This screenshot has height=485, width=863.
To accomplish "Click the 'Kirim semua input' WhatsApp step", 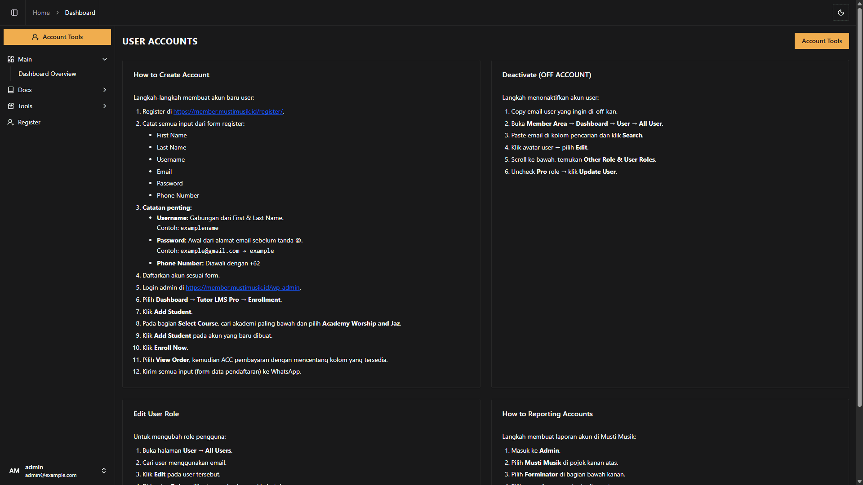I will point(222,371).
